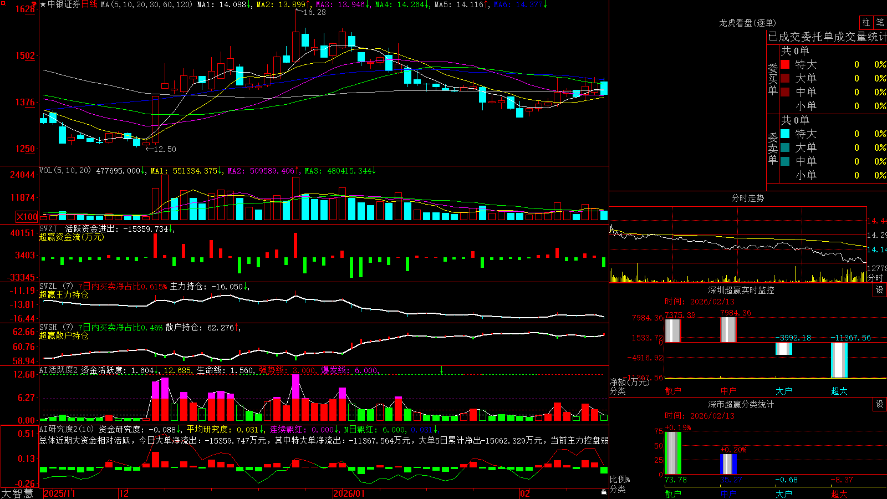887x499 pixels.
Task: Open 设 settings for 深圳超赢实时监控
Action: 880,290
